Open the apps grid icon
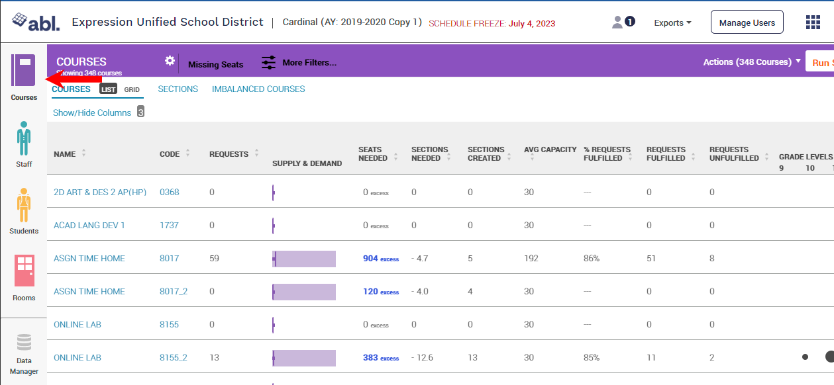Viewport: 834px width, 385px height. (x=813, y=22)
